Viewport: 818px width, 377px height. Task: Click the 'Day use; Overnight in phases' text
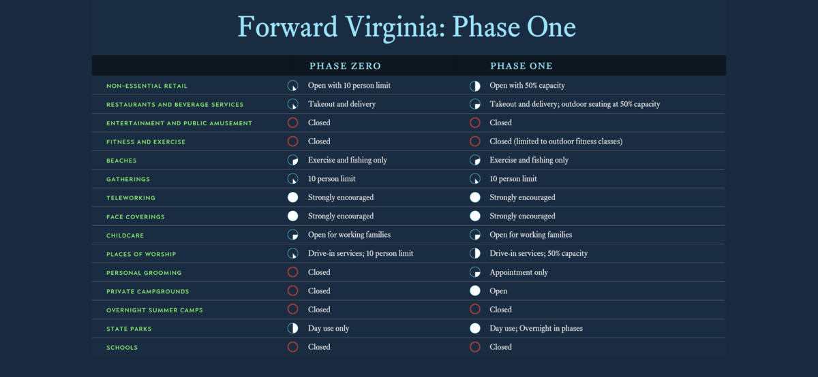click(x=536, y=328)
